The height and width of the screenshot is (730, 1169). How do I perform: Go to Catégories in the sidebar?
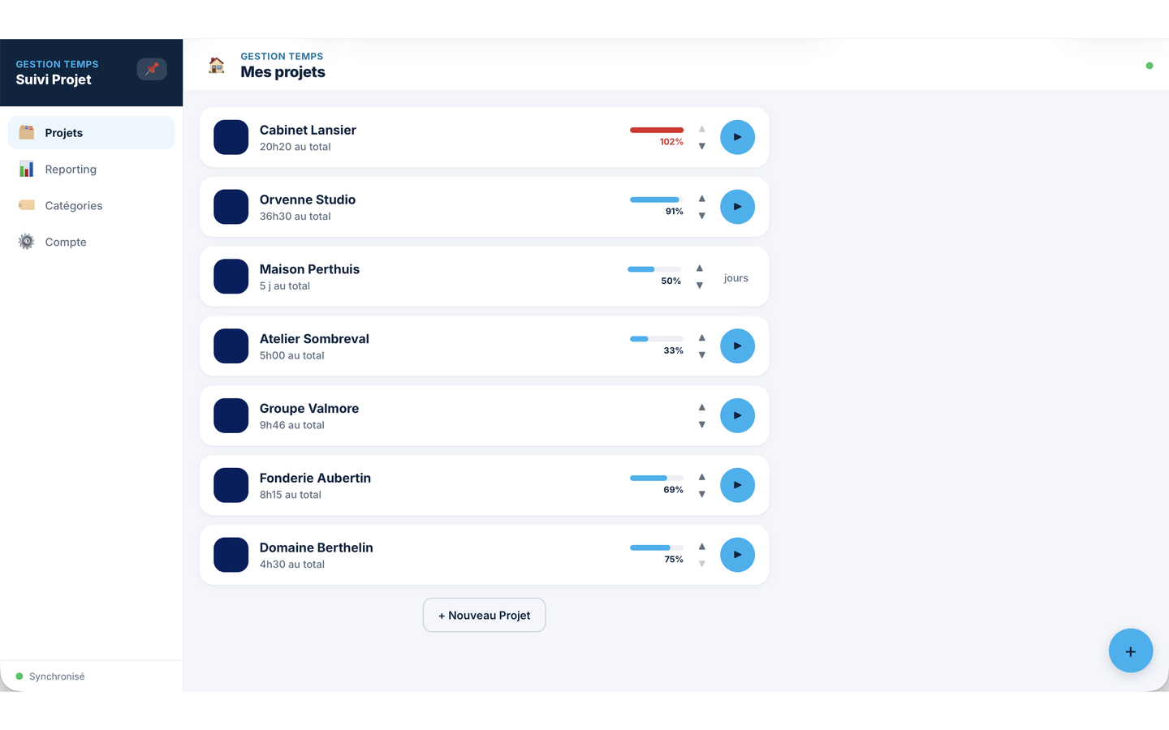pos(91,205)
